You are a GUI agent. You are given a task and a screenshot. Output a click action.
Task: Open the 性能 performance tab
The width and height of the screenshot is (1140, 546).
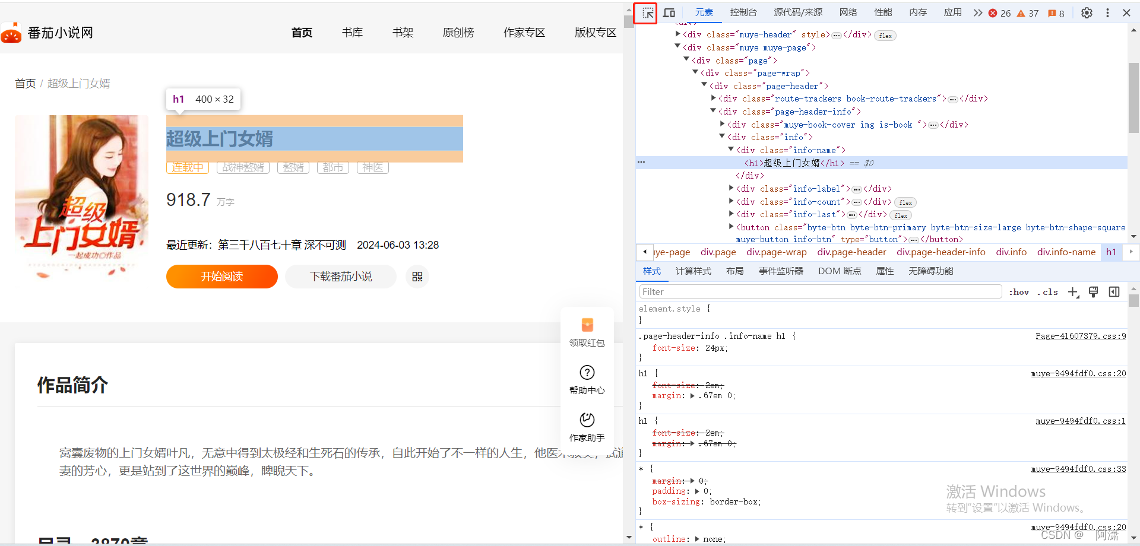[883, 12]
